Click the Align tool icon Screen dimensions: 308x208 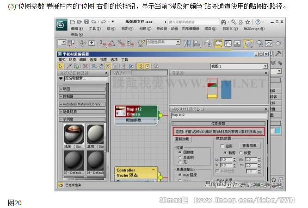[197, 43]
